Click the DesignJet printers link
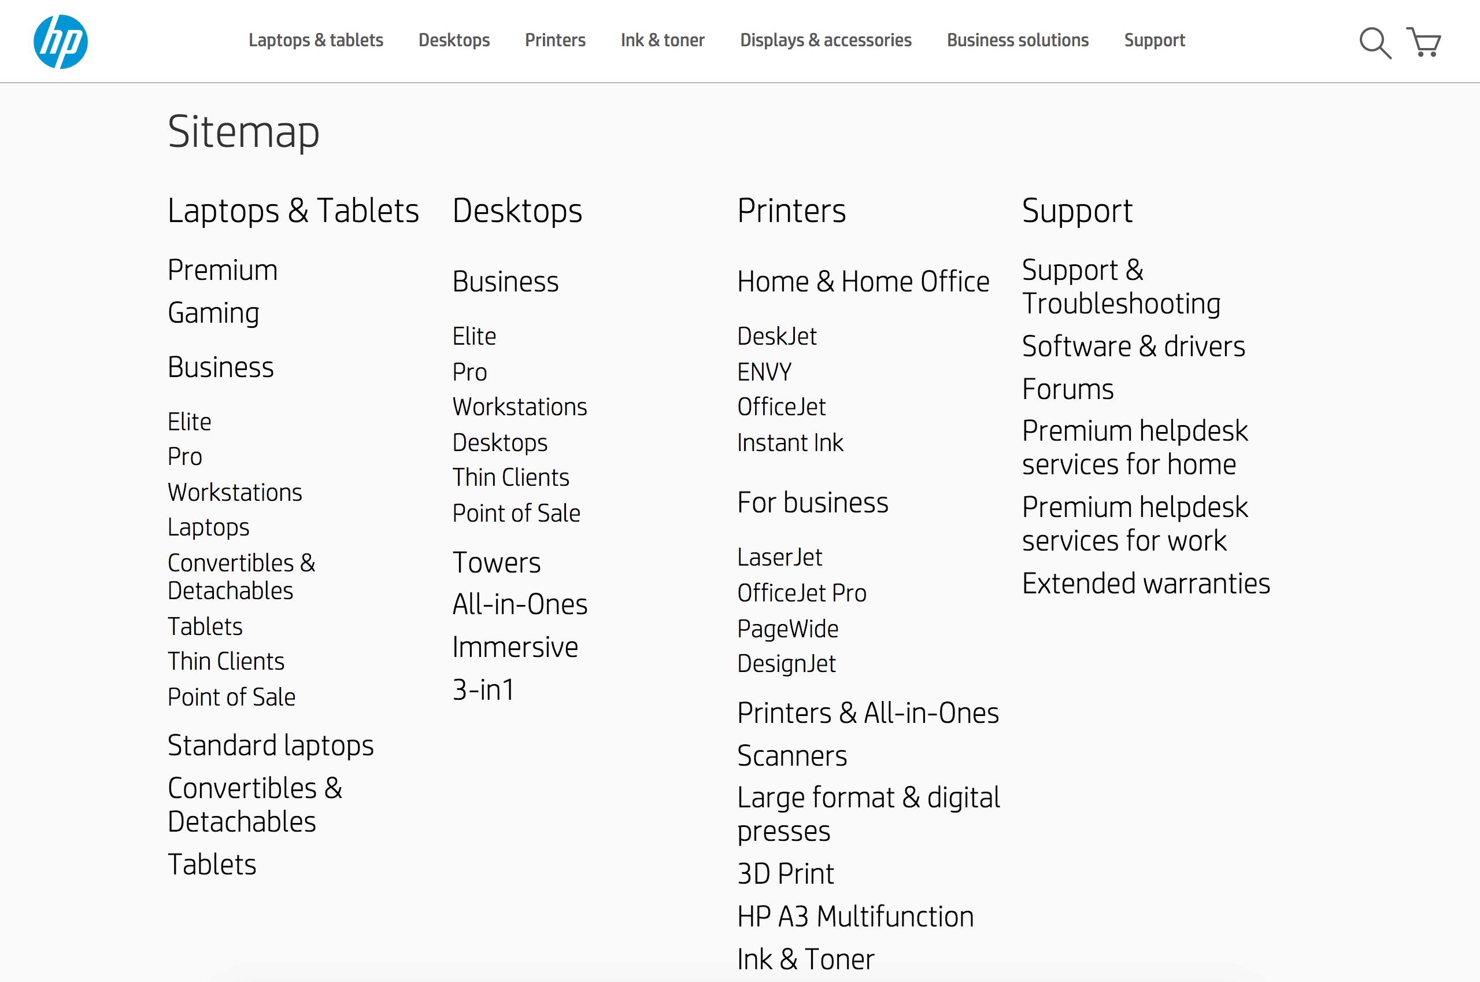Viewport: 1480px width, 982px height. [786, 664]
